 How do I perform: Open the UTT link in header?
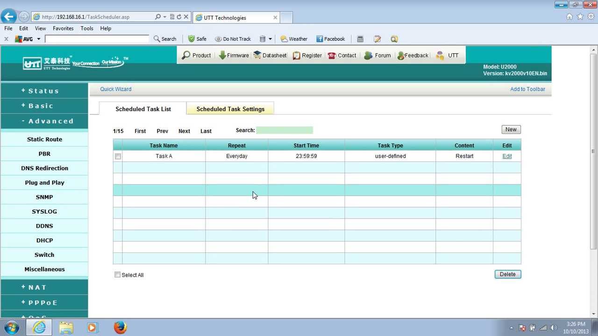click(x=447, y=55)
